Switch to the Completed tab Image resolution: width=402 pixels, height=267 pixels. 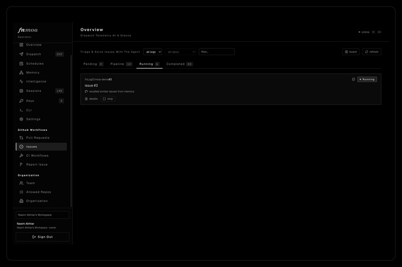[x=180, y=64]
